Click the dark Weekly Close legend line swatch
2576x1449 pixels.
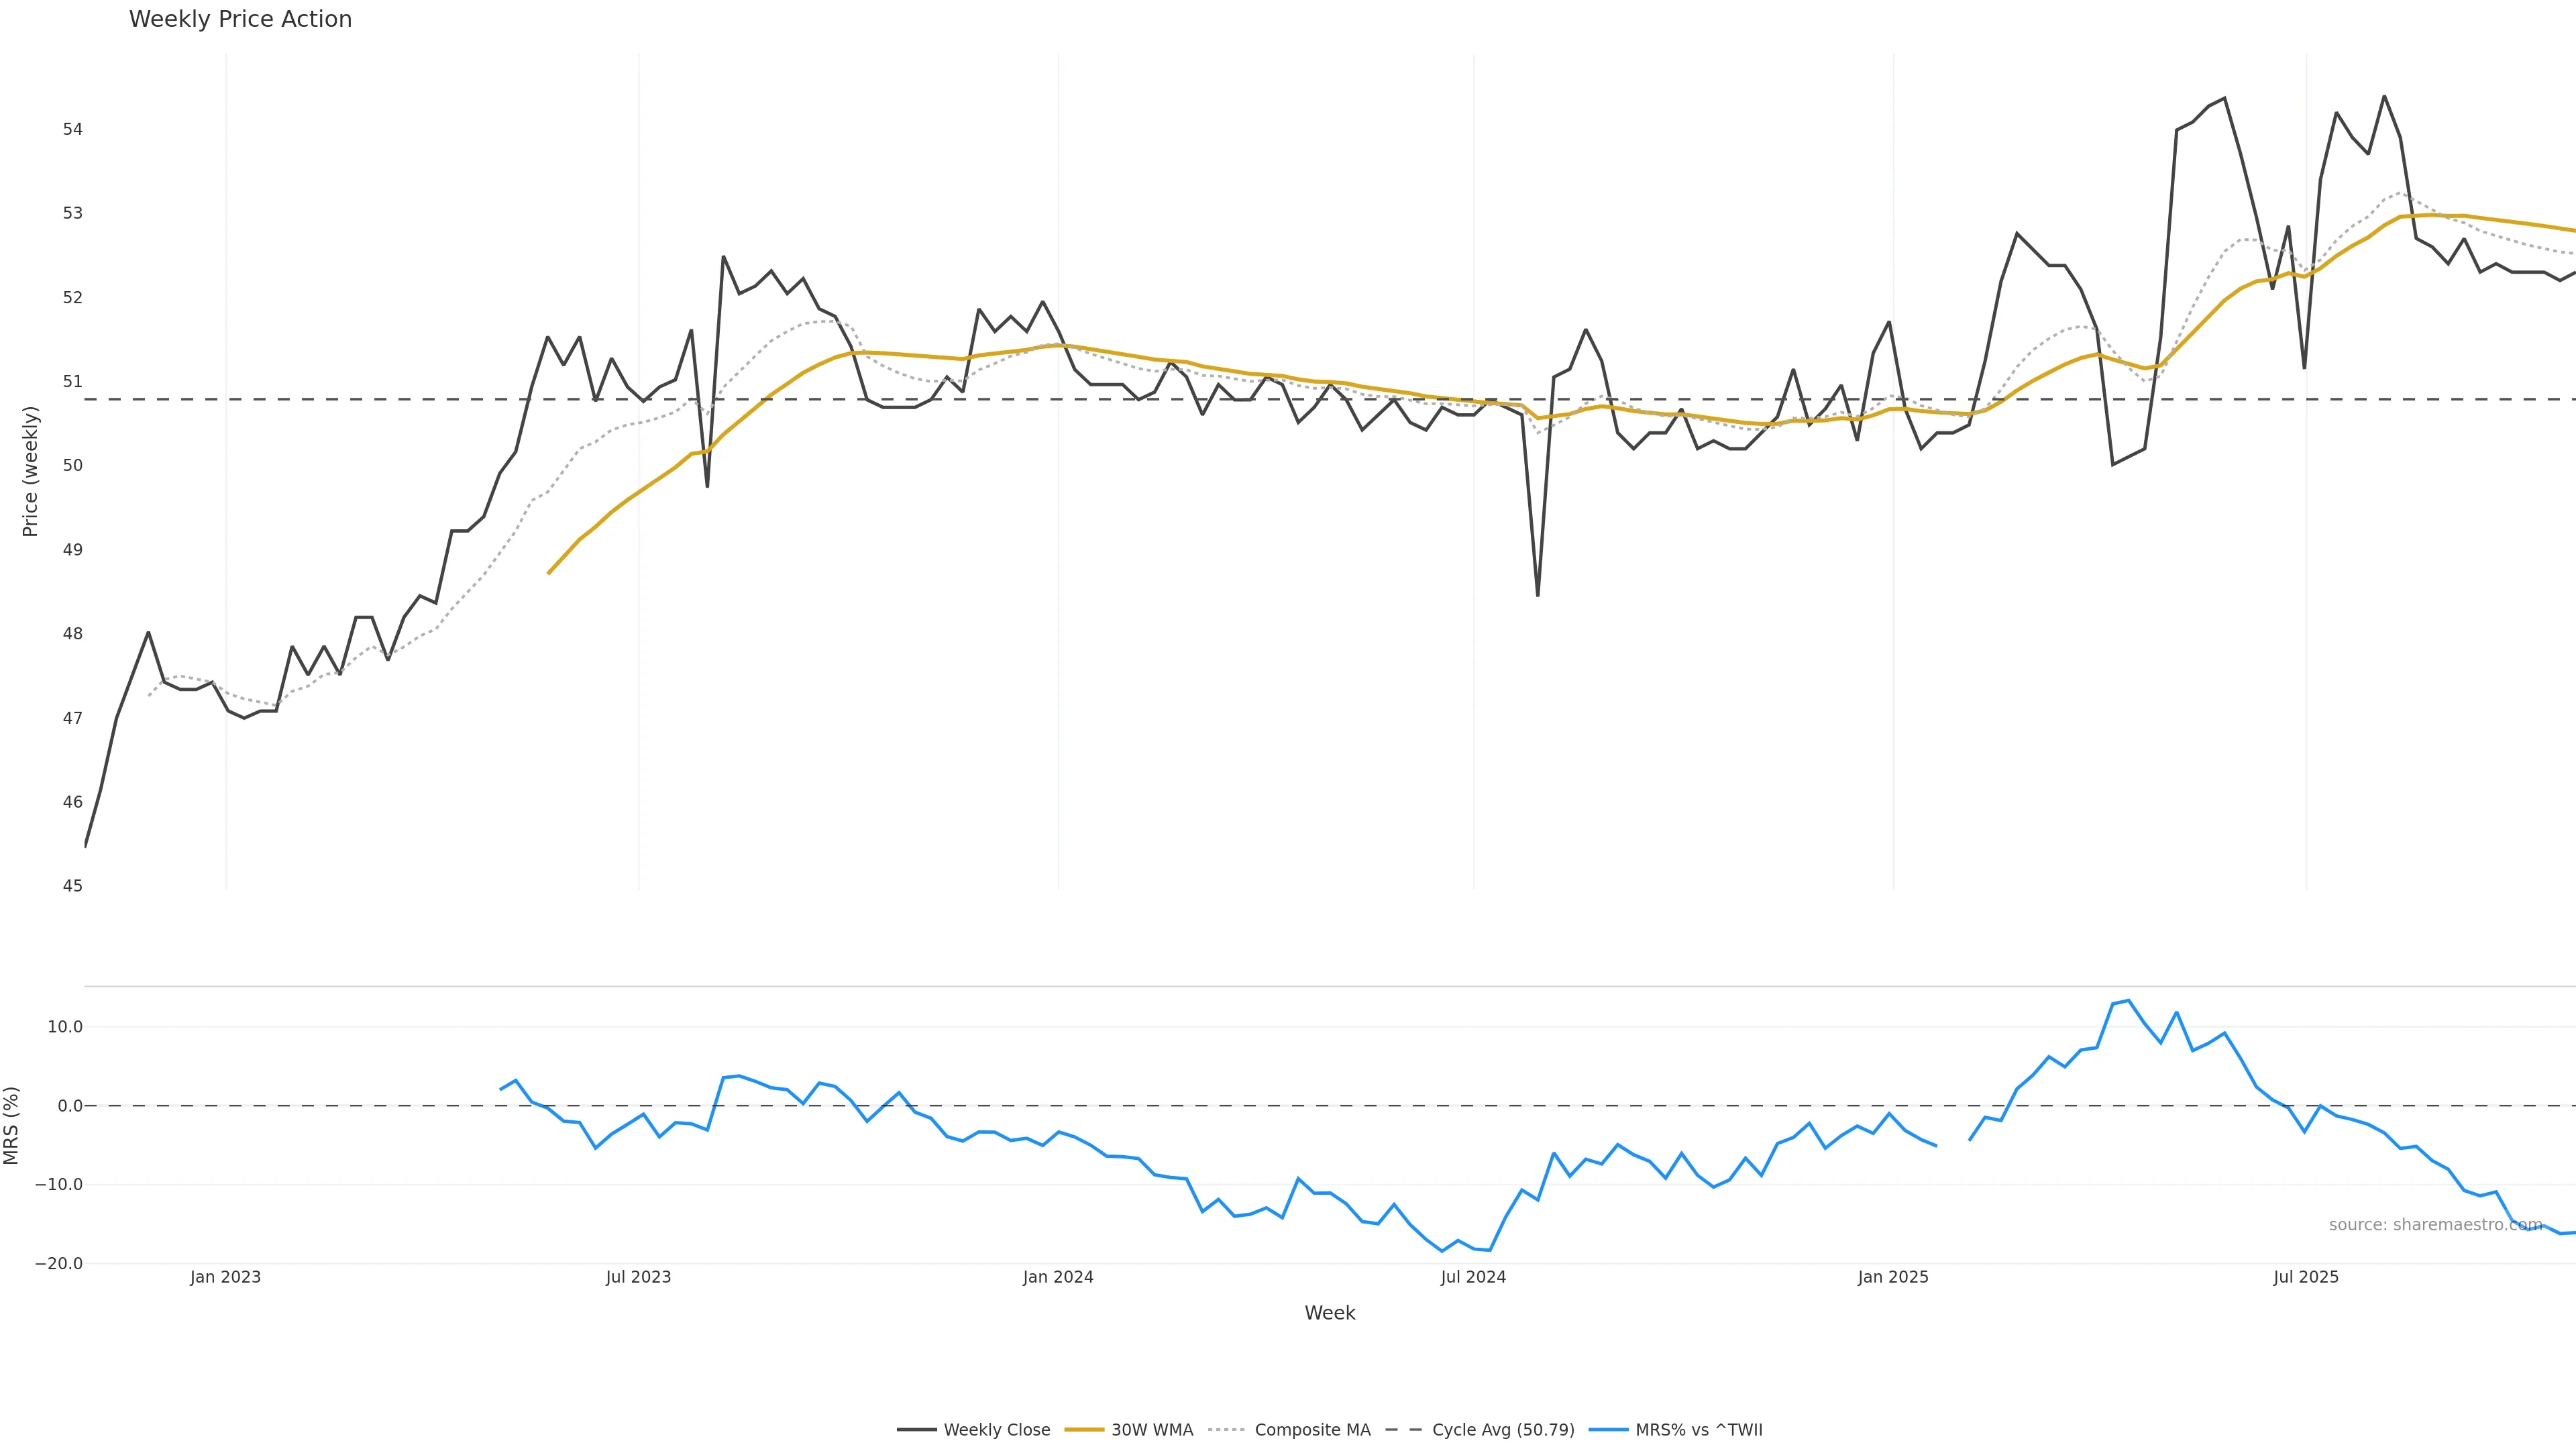point(916,1430)
